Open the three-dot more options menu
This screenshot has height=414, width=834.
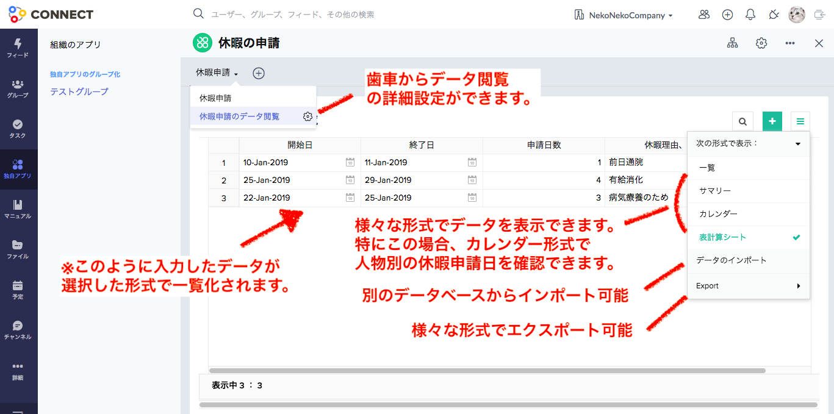pyautogui.click(x=790, y=43)
